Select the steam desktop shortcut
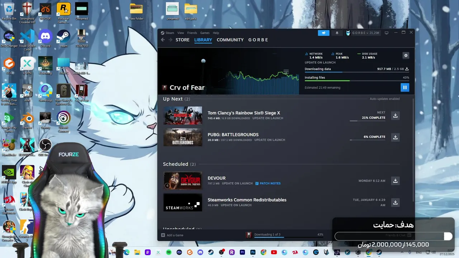The width and height of the screenshot is (459, 258). pos(63,39)
